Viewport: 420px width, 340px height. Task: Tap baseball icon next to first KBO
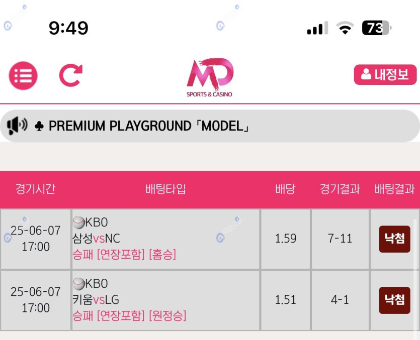[x=78, y=222]
